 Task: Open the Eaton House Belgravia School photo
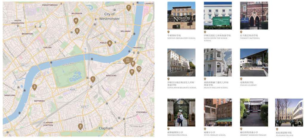(181, 63)
